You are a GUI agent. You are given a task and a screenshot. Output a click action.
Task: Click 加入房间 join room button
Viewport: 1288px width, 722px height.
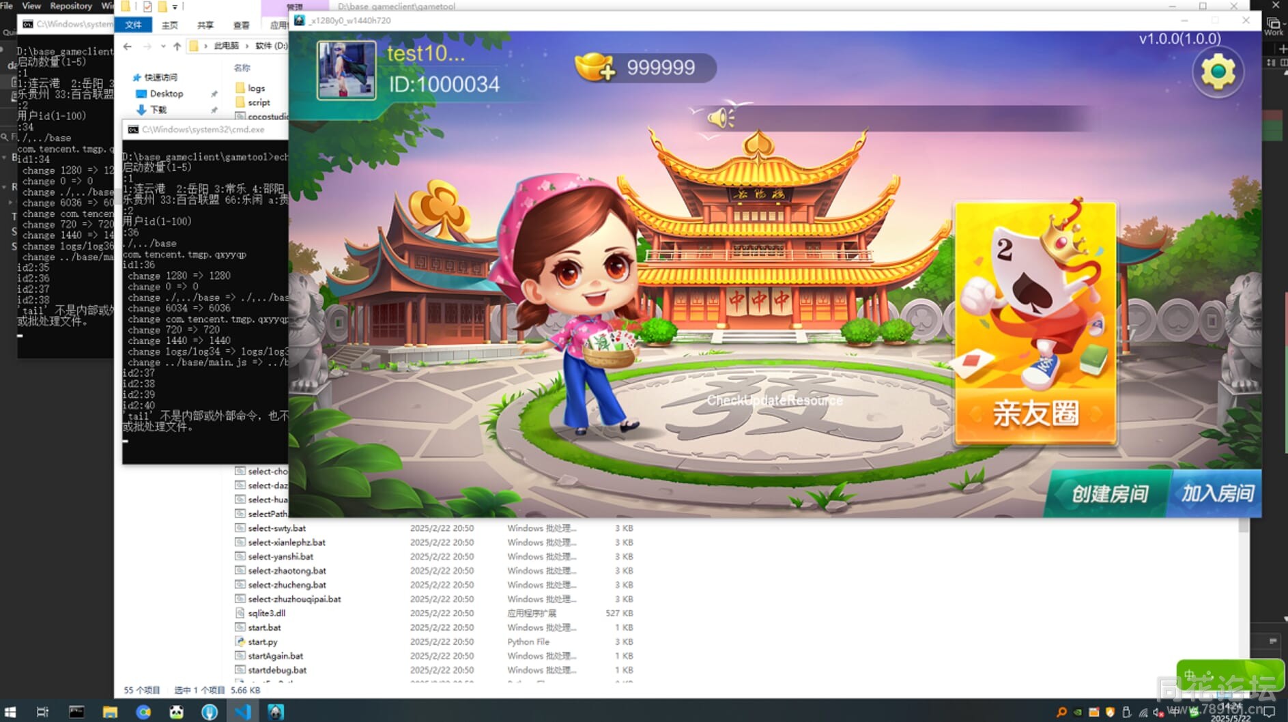[1217, 493]
